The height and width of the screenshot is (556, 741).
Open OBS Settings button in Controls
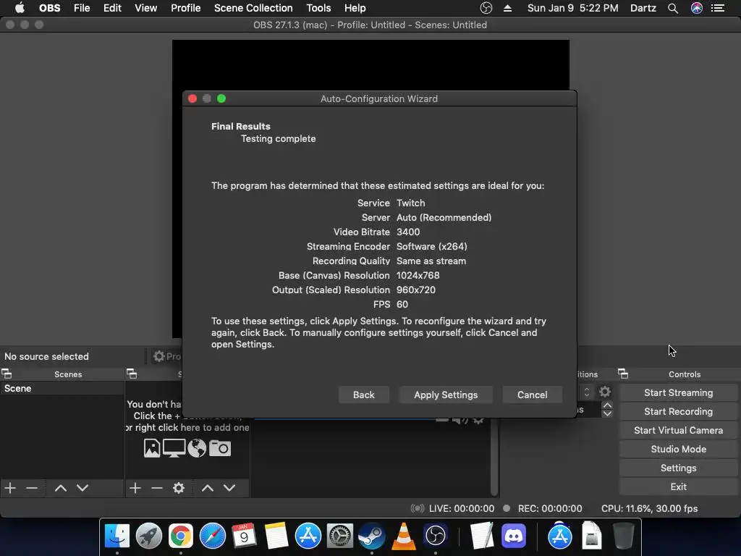[678, 468]
